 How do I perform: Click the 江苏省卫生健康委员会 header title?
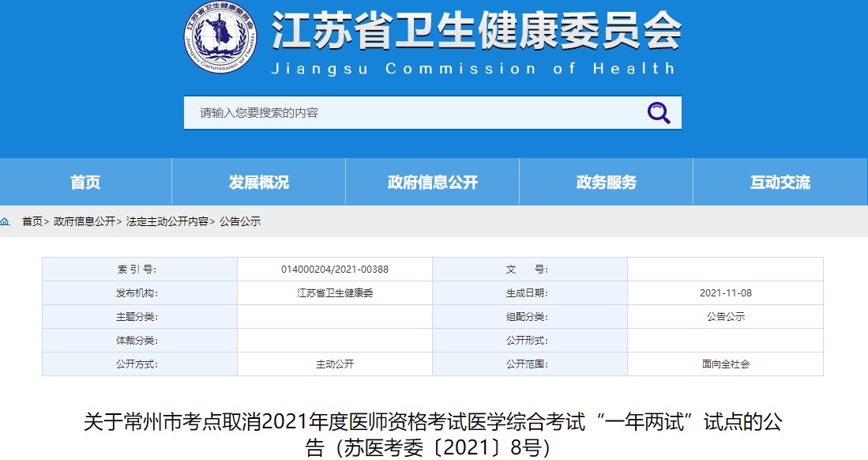point(475,32)
